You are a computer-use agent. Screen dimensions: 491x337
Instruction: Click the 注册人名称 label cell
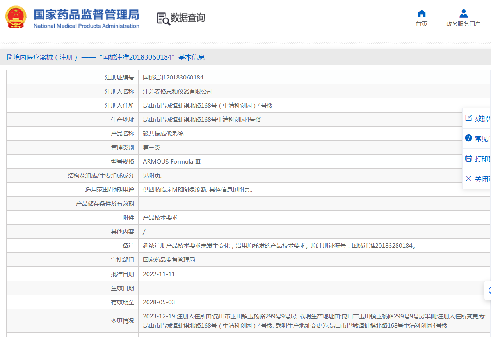tap(73, 92)
